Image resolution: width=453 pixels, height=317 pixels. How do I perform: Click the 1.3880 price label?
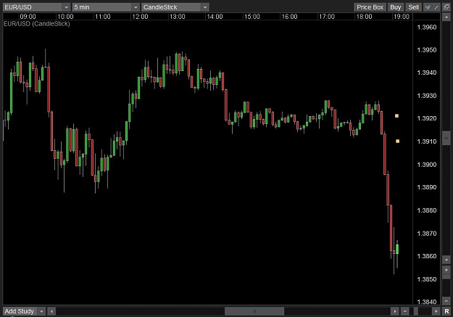(427, 210)
